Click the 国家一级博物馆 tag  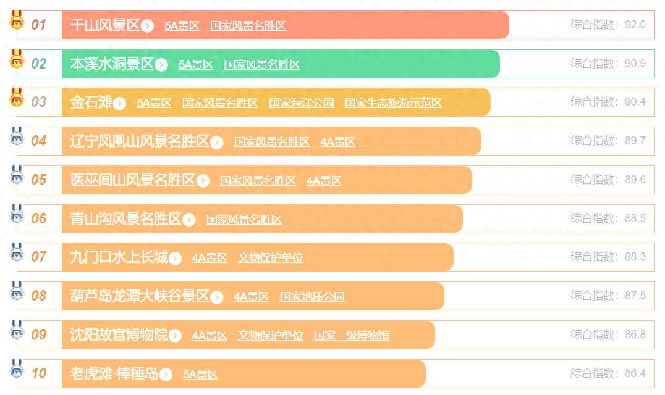[x=351, y=336]
